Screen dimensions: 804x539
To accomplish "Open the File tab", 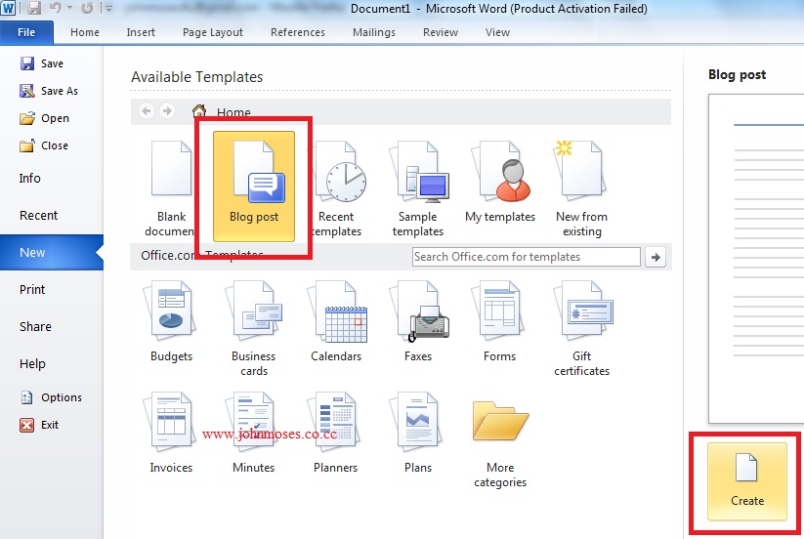I will pos(26,32).
